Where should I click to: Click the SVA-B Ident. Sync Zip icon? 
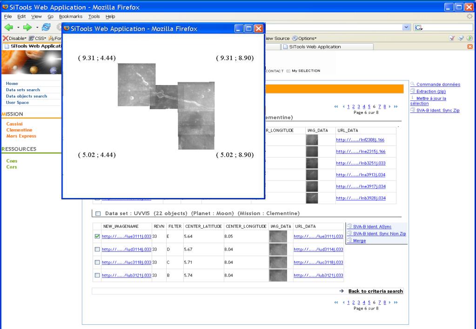point(413,110)
